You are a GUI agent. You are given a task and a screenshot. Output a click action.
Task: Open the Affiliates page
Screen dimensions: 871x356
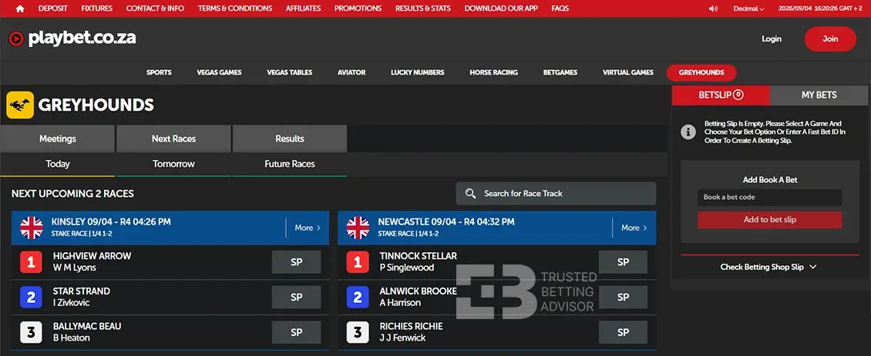coord(303,8)
